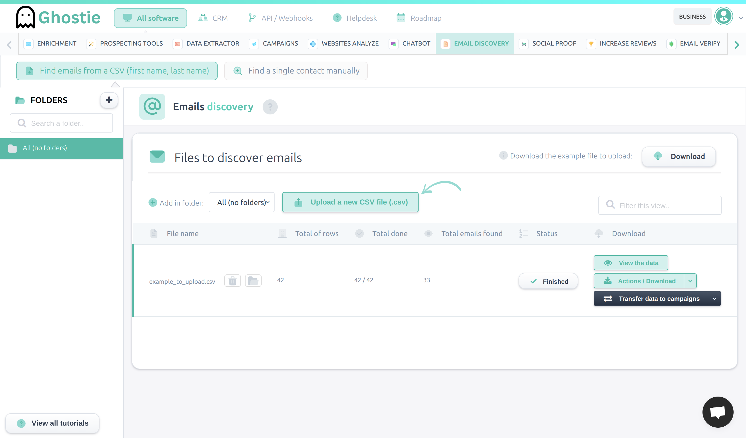Select the Email Discovery tab
This screenshot has height=438, width=746.
[x=475, y=43]
